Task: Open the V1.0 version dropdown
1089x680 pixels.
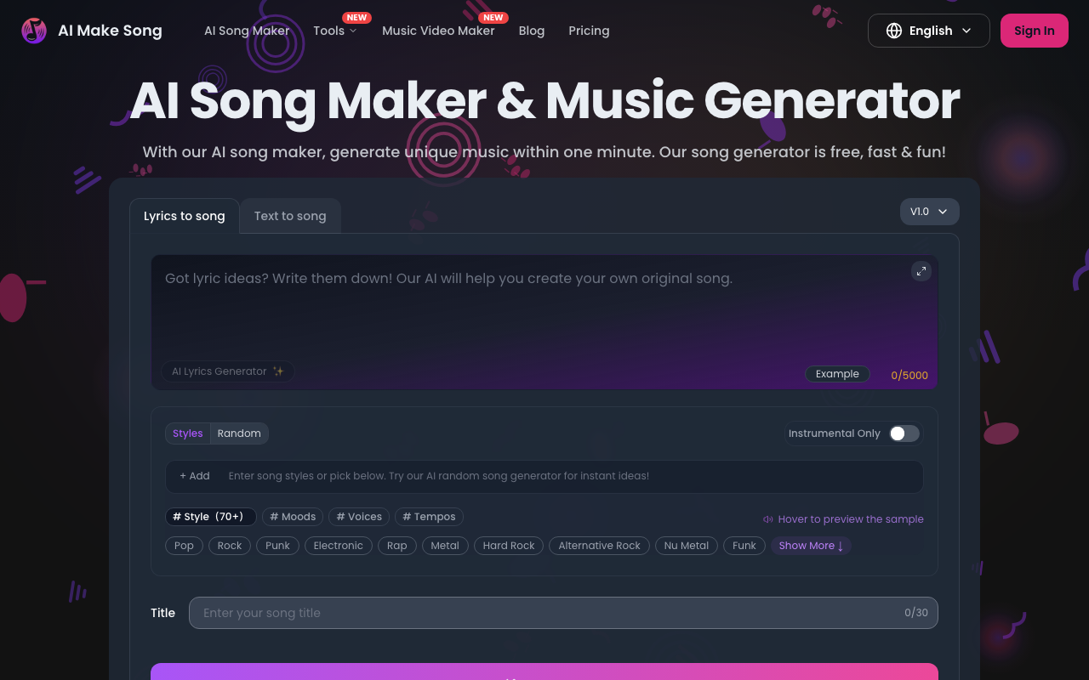Action: tap(929, 212)
